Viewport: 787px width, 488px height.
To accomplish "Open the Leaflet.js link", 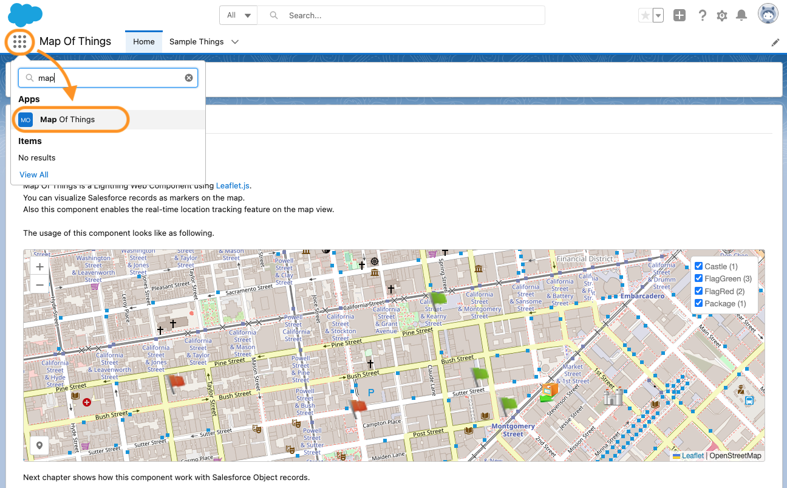I will [x=233, y=185].
